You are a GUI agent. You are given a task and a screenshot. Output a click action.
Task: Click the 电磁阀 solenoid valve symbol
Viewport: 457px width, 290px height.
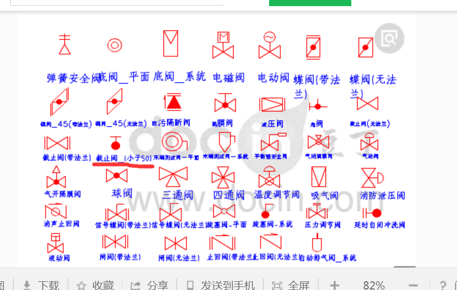(223, 45)
